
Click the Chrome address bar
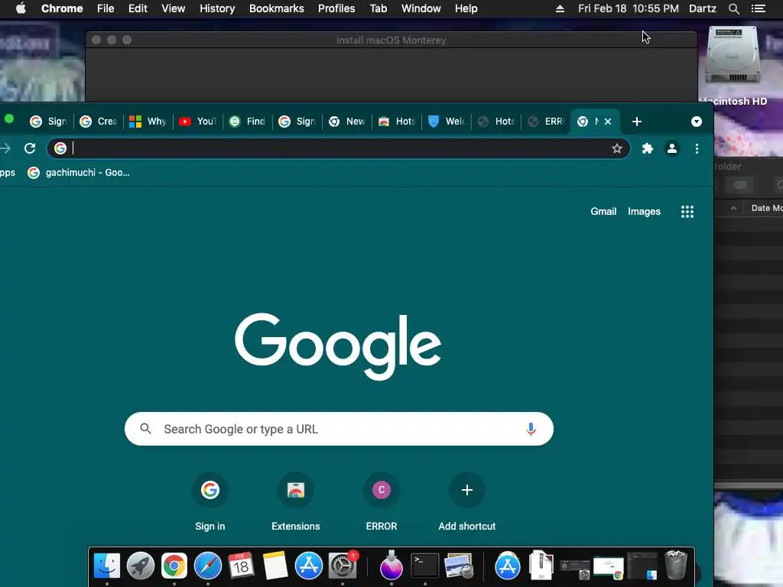[339, 148]
